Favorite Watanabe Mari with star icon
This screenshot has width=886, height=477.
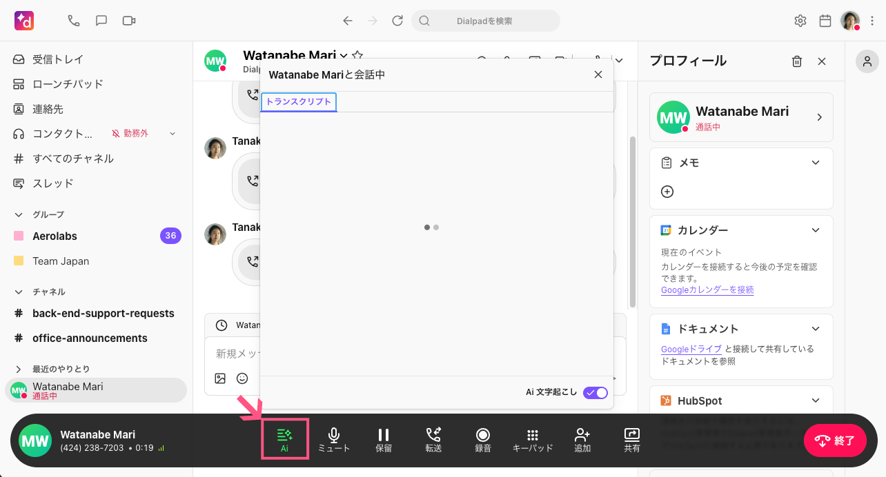tap(357, 55)
